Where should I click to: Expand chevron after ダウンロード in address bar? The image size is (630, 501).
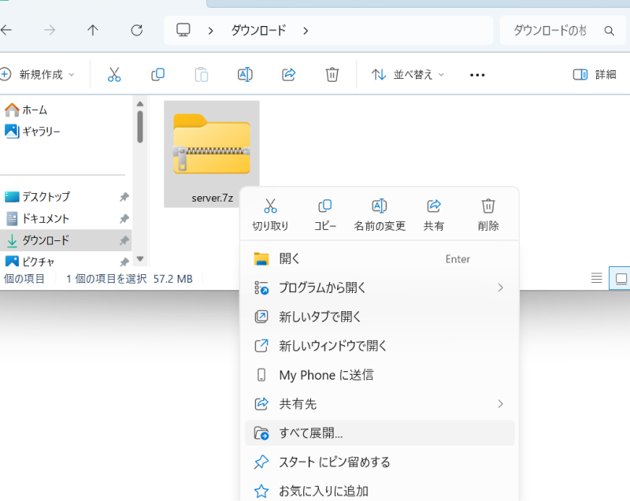(x=306, y=31)
